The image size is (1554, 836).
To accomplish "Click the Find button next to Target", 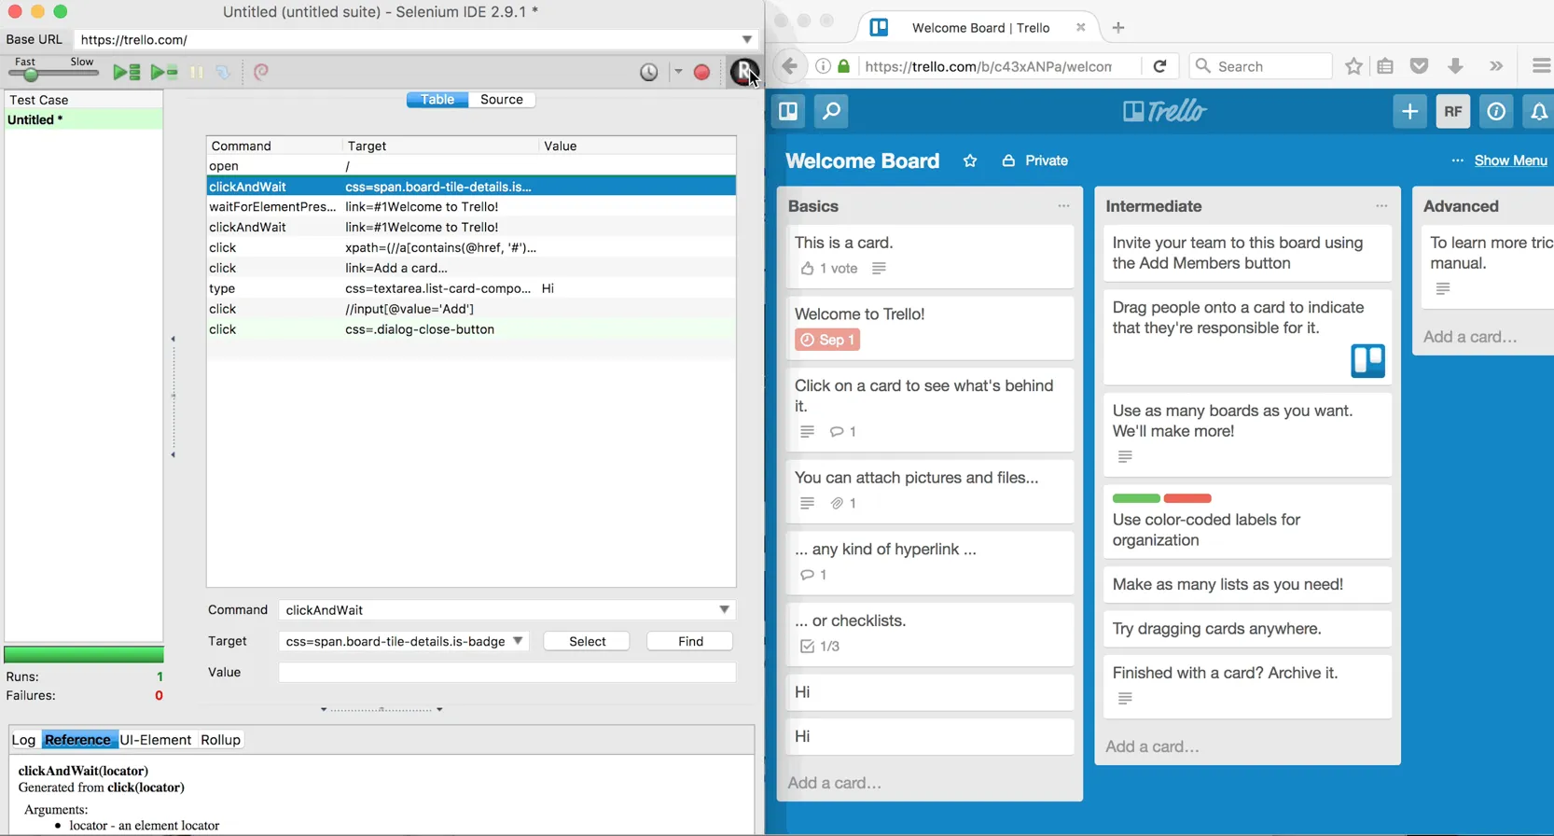I will coord(690,642).
